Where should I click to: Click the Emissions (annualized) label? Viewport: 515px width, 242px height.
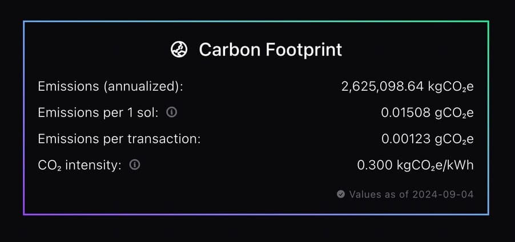pyautogui.click(x=110, y=87)
